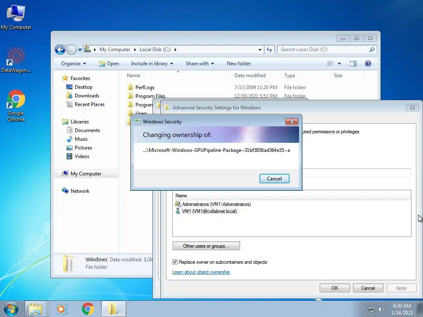
Task: Open the Music library
Action: [x=81, y=139]
